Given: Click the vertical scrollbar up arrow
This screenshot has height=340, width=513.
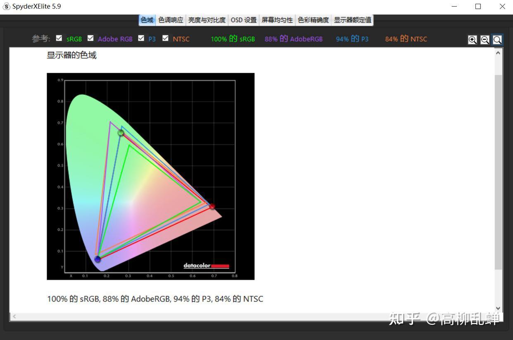Looking at the screenshot, I should (498, 53).
